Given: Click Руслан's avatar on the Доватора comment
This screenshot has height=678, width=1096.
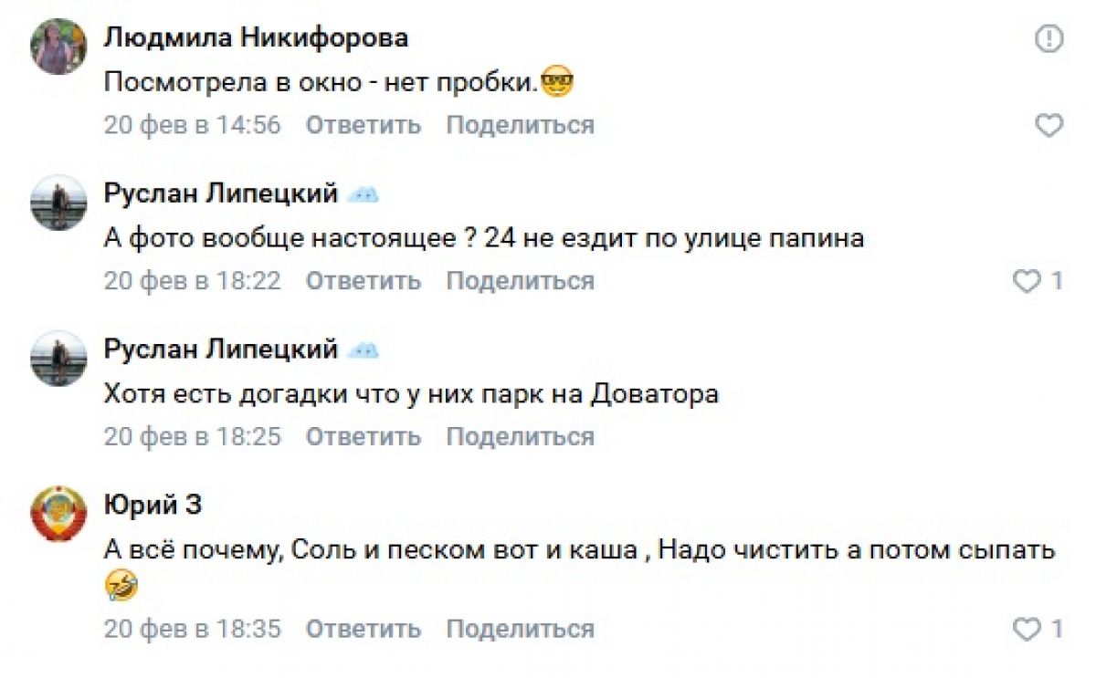Looking at the screenshot, I should 58,359.
